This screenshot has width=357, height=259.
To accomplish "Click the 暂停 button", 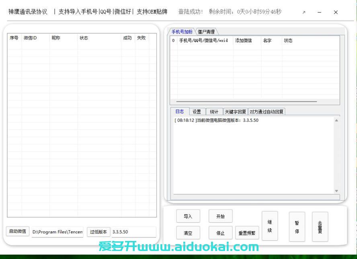I will pos(297,227).
